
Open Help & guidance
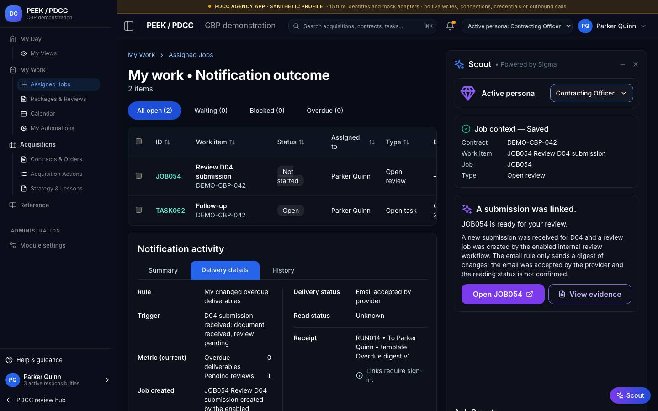tap(34, 360)
